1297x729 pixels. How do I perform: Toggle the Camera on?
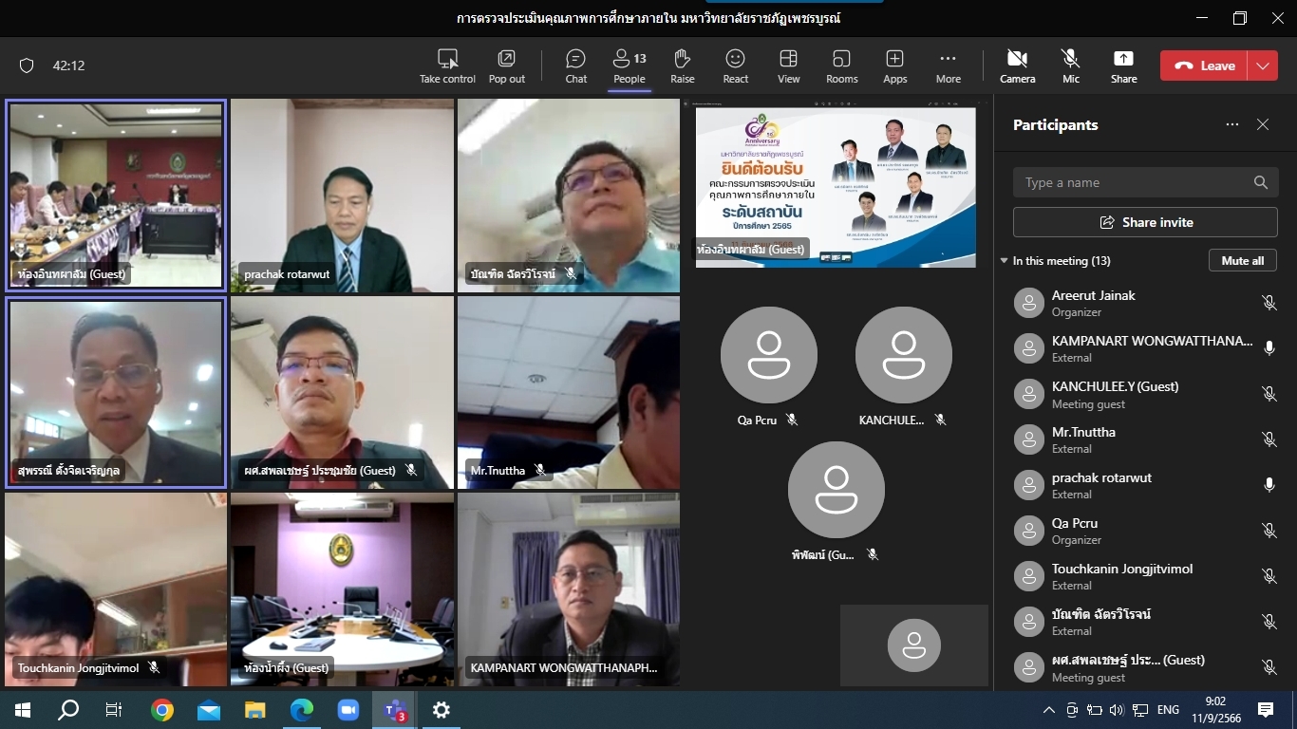[x=1017, y=65]
